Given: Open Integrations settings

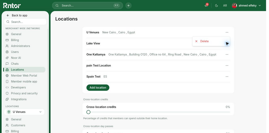Looking at the screenshot, I should coord(24,99).
